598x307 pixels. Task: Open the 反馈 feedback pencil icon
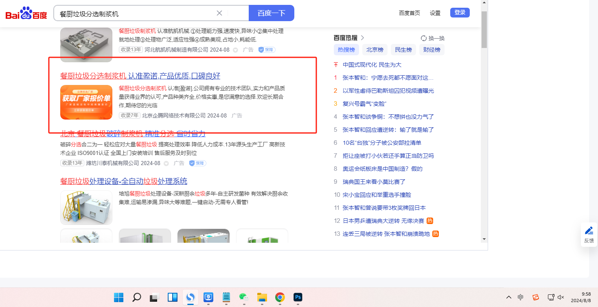pos(589,231)
